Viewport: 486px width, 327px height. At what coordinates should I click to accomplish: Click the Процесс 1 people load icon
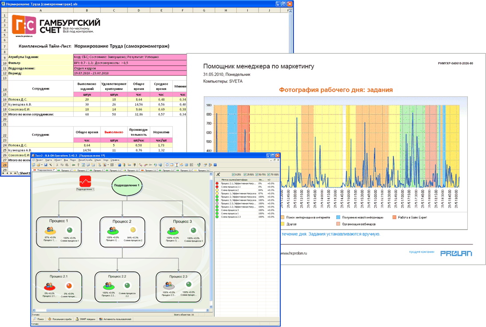pos(50,230)
